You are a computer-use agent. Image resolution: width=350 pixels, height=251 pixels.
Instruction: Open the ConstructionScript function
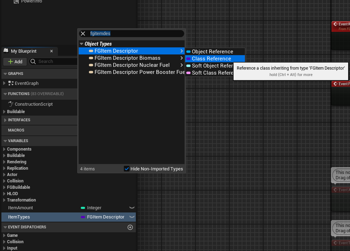[34, 104]
